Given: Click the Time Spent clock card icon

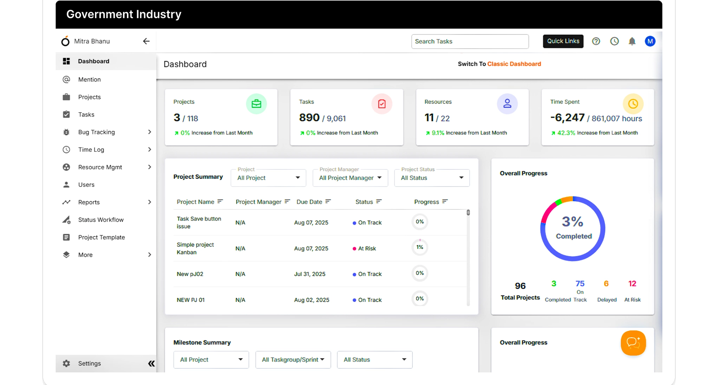Looking at the screenshot, I should 633,104.
